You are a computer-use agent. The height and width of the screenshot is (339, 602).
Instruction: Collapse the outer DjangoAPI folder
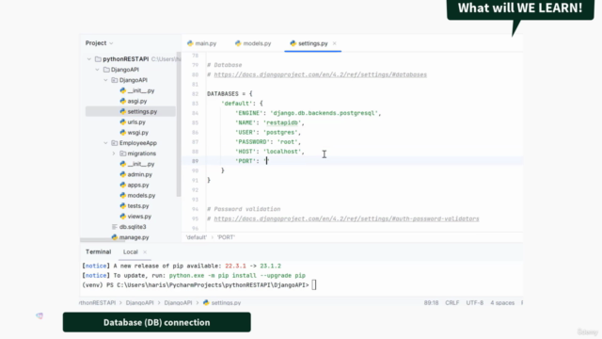[98, 70]
